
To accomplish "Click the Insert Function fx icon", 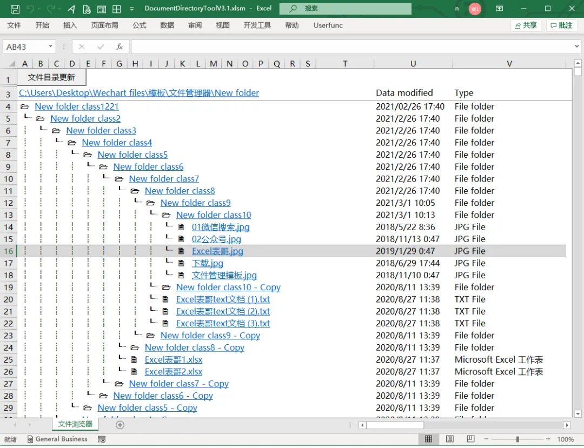I will click(119, 46).
